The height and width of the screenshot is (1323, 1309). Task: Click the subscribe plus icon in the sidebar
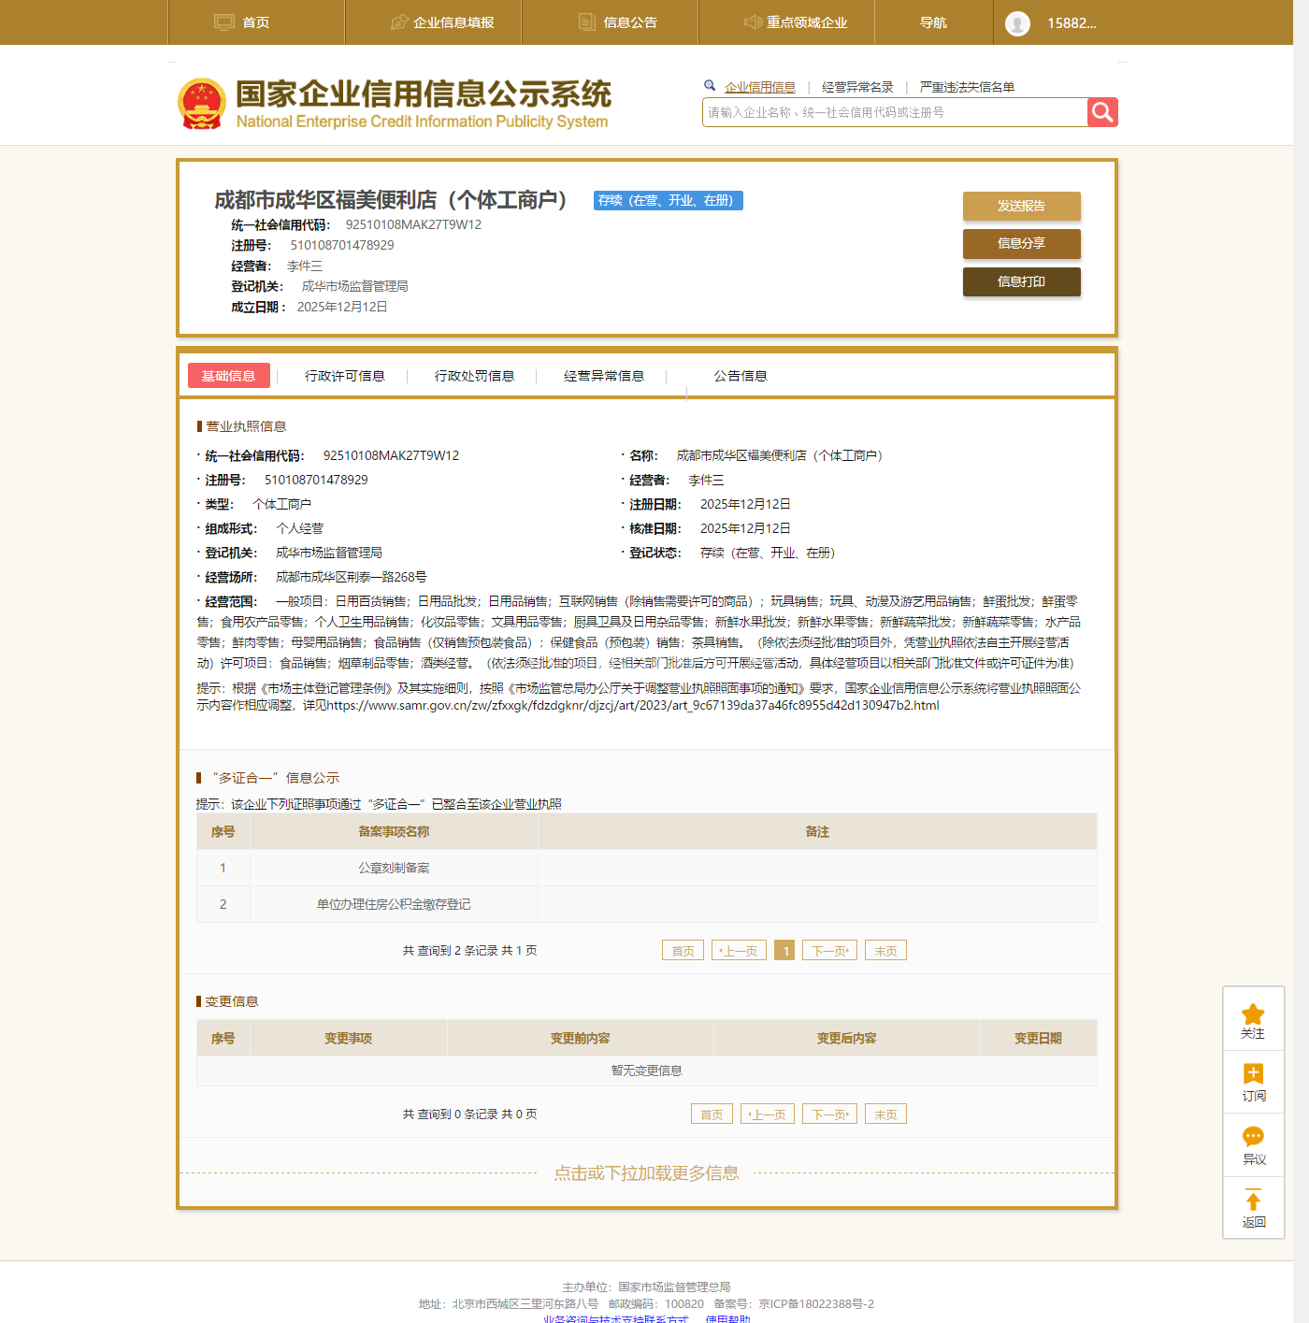tap(1253, 1073)
